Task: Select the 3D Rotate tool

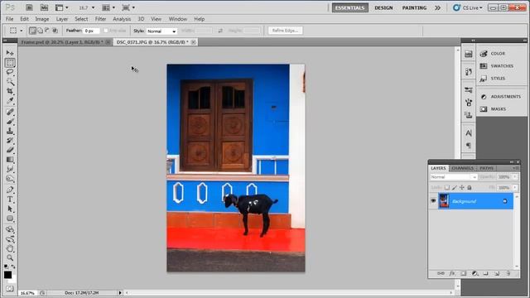Action: 10,229
